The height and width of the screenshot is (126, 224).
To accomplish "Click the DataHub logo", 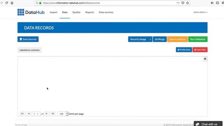I will point(31,12).
